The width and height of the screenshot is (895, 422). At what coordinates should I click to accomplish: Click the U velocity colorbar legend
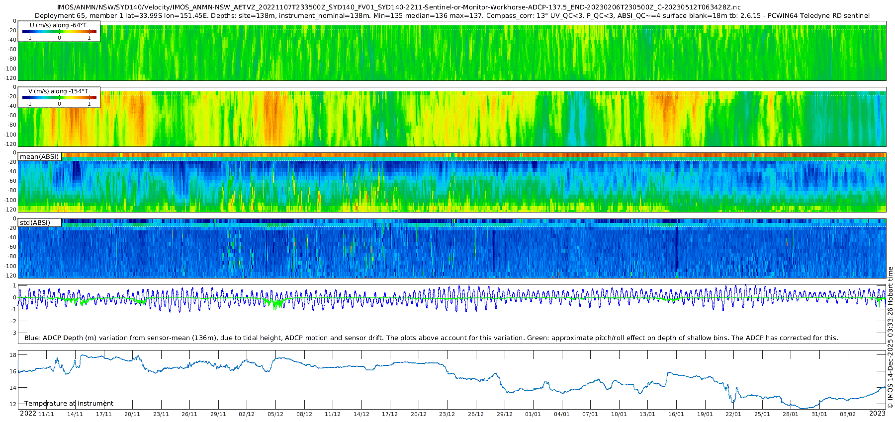tap(59, 32)
